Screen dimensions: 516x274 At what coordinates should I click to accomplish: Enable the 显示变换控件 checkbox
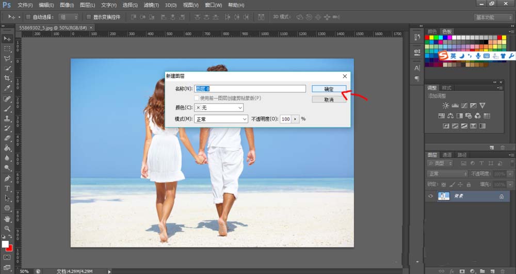[89, 17]
